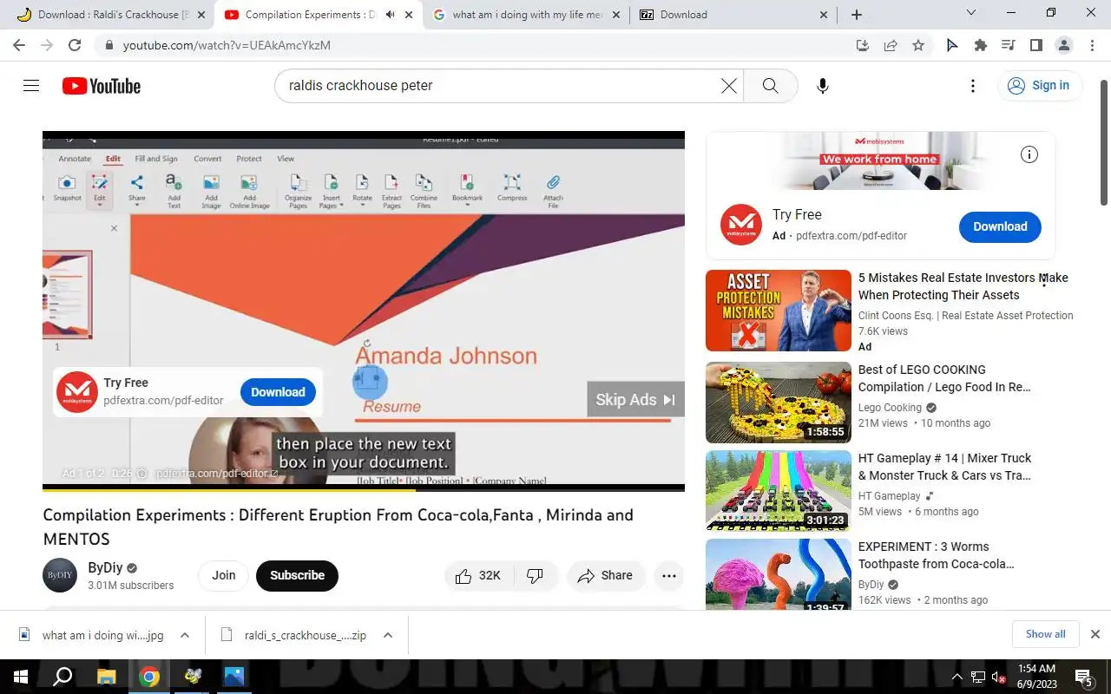Open the notification center icon
1111x694 pixels.
(x=1084, y=677)
